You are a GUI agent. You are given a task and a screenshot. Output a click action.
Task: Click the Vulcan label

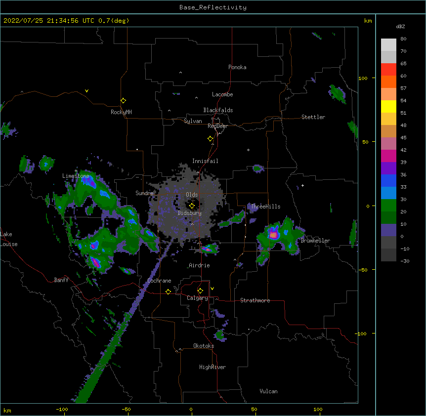coord(268,391)
